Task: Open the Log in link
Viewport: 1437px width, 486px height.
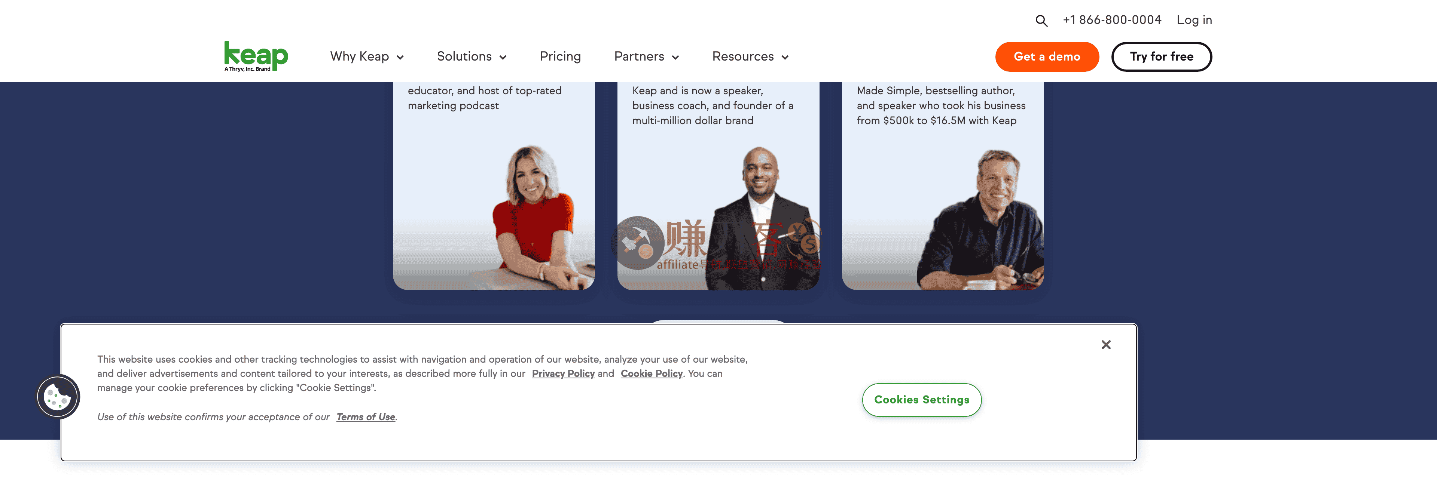Action: pyautogui.click(x=1194, y=20)
